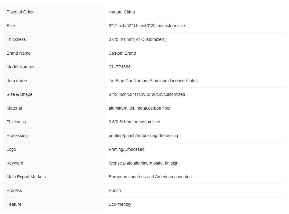
Task: Click the Keyword label
Action: [15, 163]
